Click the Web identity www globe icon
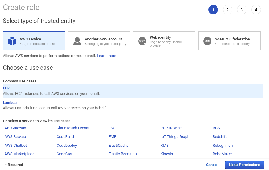 pos(142,41)
